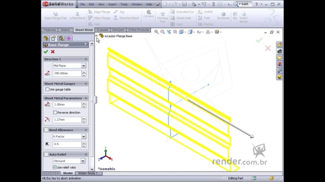Open File Explorer task pane icon

(279, 58)
